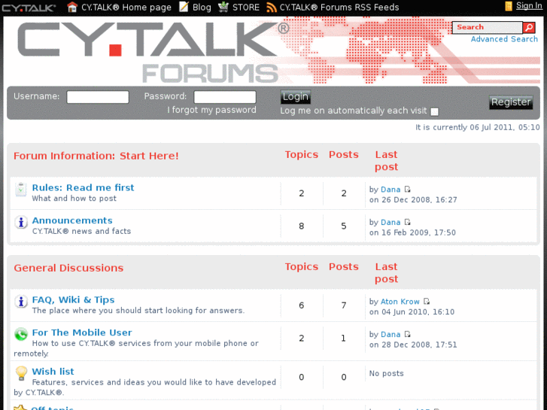Open Dana's profile in Announcements row
This screenshot has width=547, height=410.
[390, 222]
